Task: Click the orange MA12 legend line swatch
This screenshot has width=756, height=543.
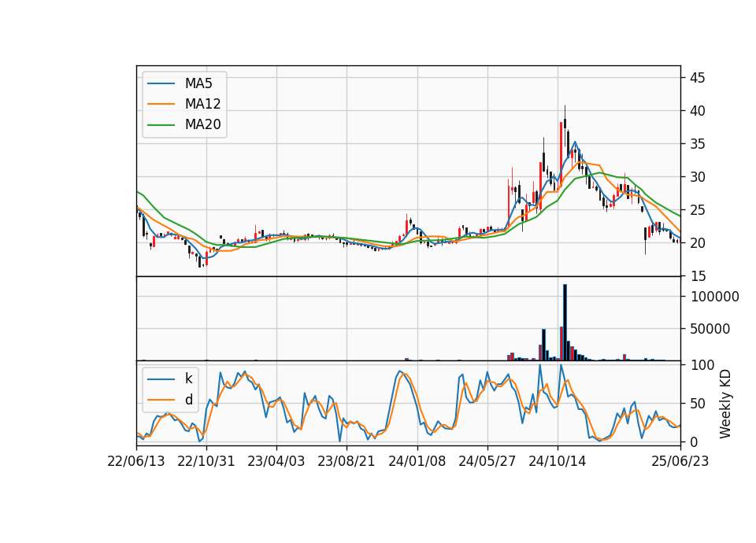Action: (161, 104)
